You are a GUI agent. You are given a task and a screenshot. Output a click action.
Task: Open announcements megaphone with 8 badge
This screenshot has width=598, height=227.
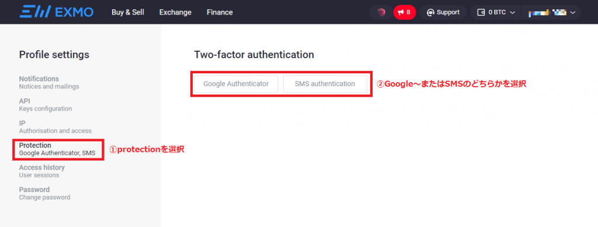pos(405,13)
